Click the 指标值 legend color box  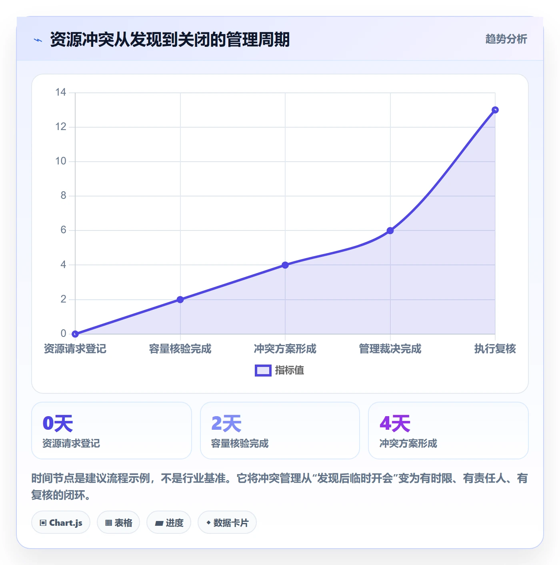[263, 371]
